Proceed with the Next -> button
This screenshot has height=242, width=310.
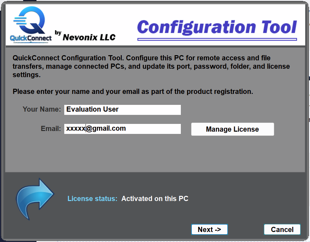point(209,229)
